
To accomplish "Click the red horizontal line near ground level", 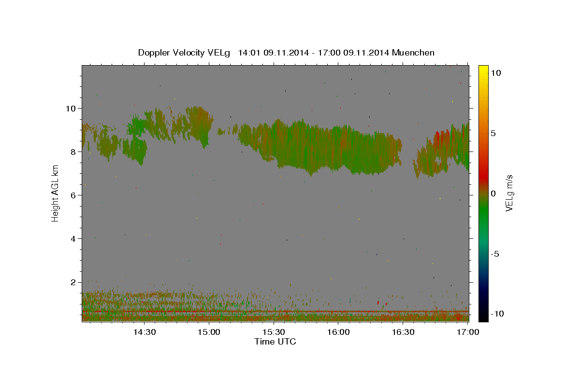I will coord(275,312).
